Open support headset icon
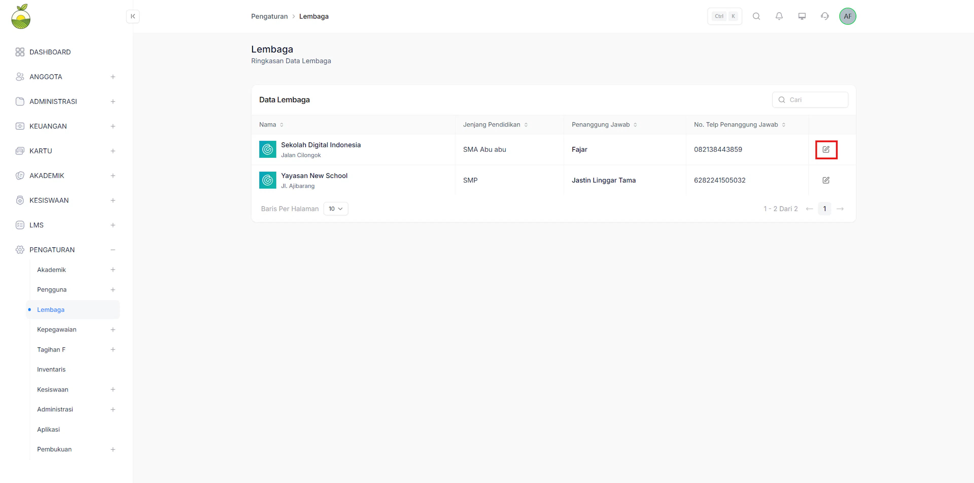This screenshot has width=974, height=483. click(x=825, y=16)
